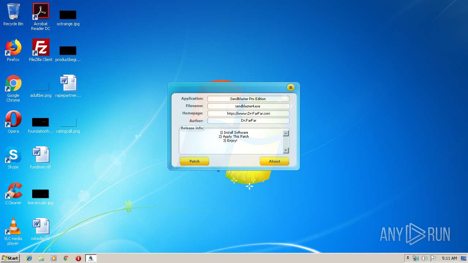Image resolution: width=468 pixels, height=263 pixels.
Task: Select the mikedie.rtf document icon
Action: [x=41, y=229]
